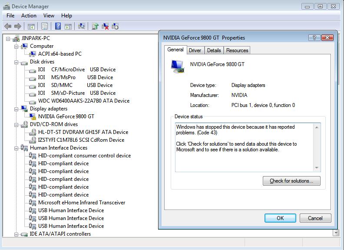Click the Display adapters category icon

(x=24, y=109)
